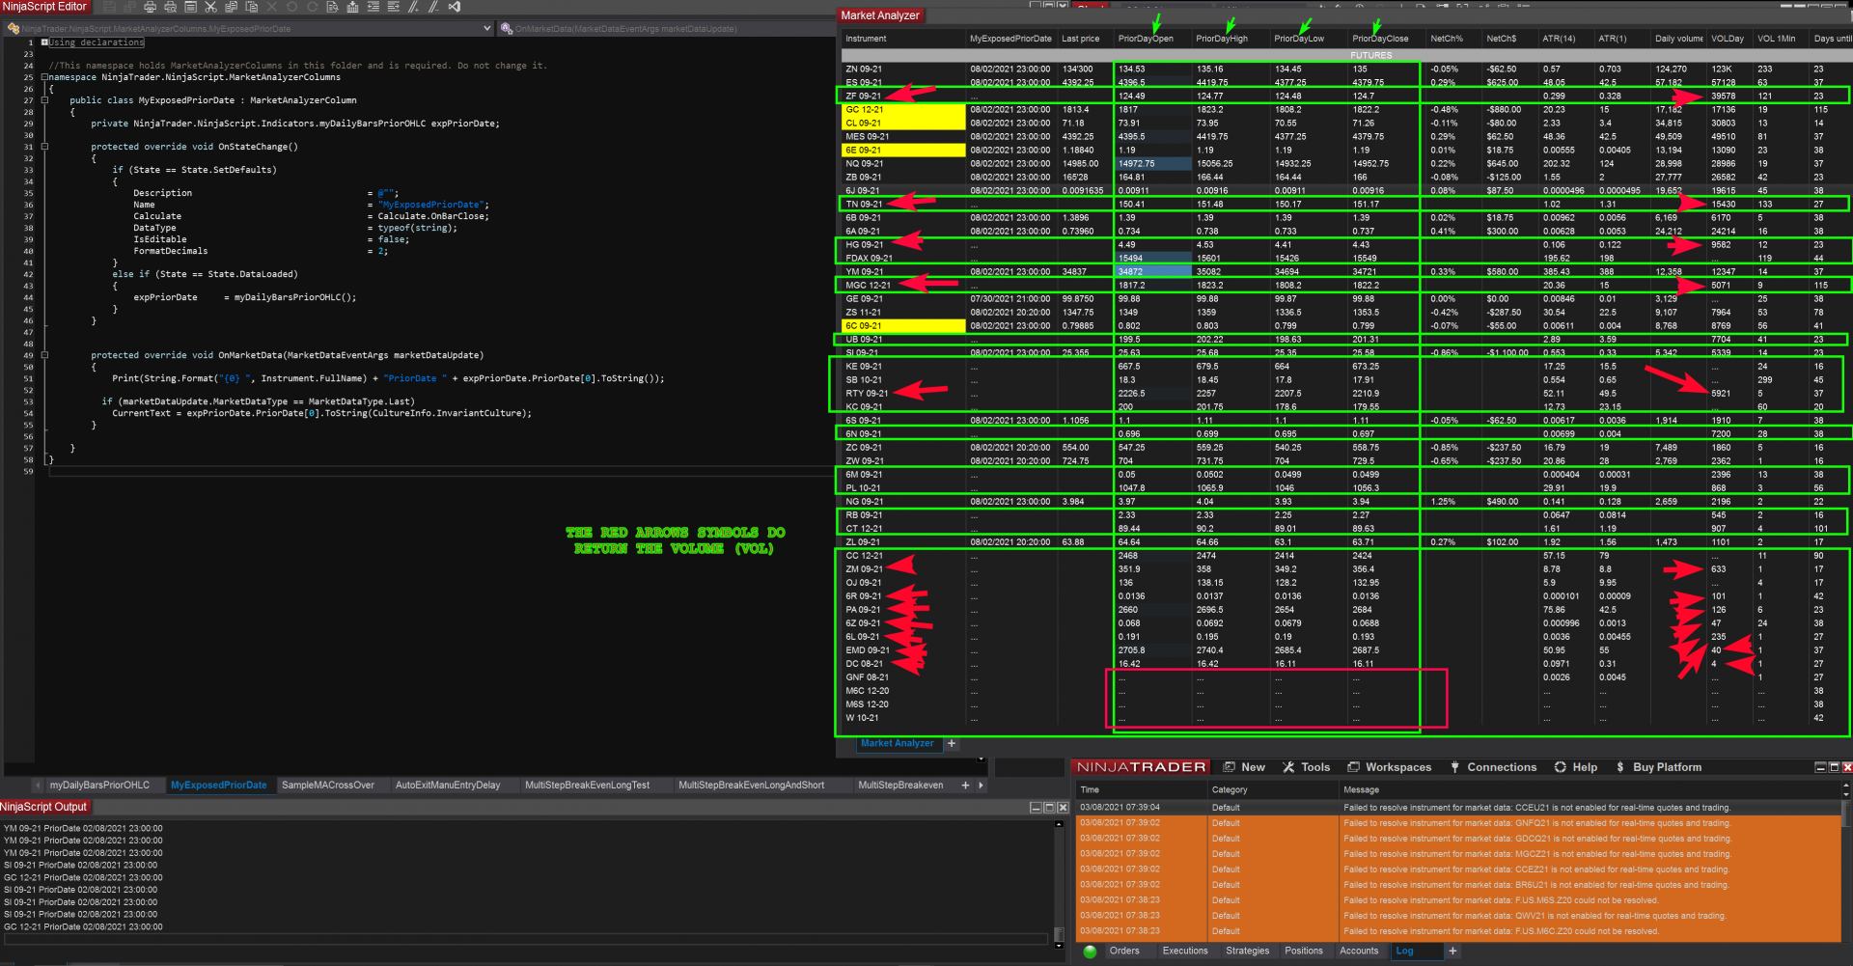This screenshot has width=1853, height=966.
Task: Click the Uncomment Selection icon in editor toolbar
Action: coord(433,7)
